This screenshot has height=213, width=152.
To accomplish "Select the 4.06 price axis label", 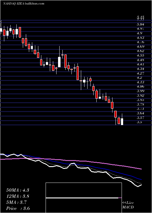I will pos(140,86).
